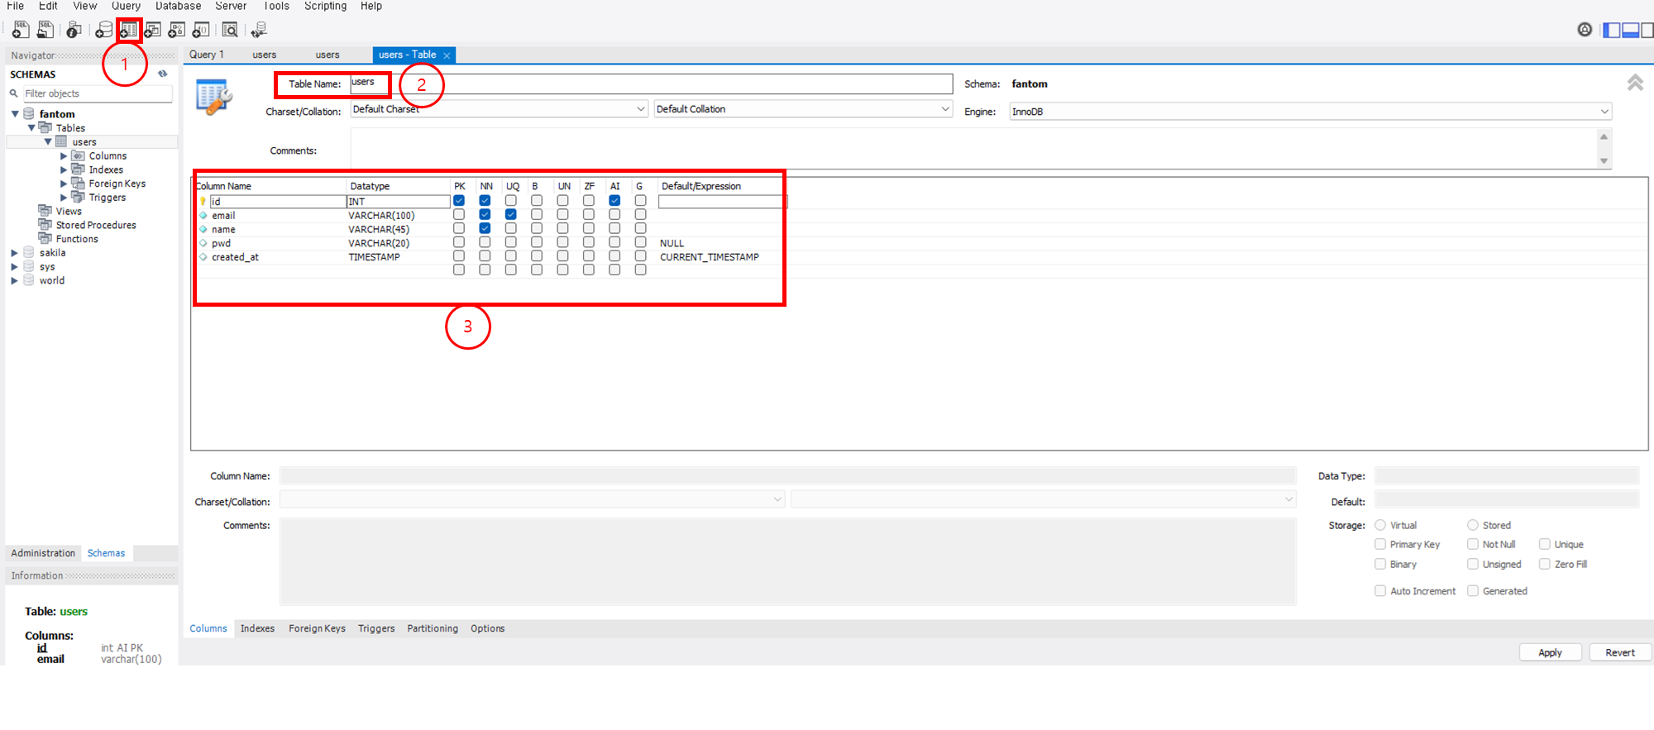Image resolution: width=1654 pixels, height=730 pixels.
Task: Open the Scripting menu
Action: click(x=326, y=6)
